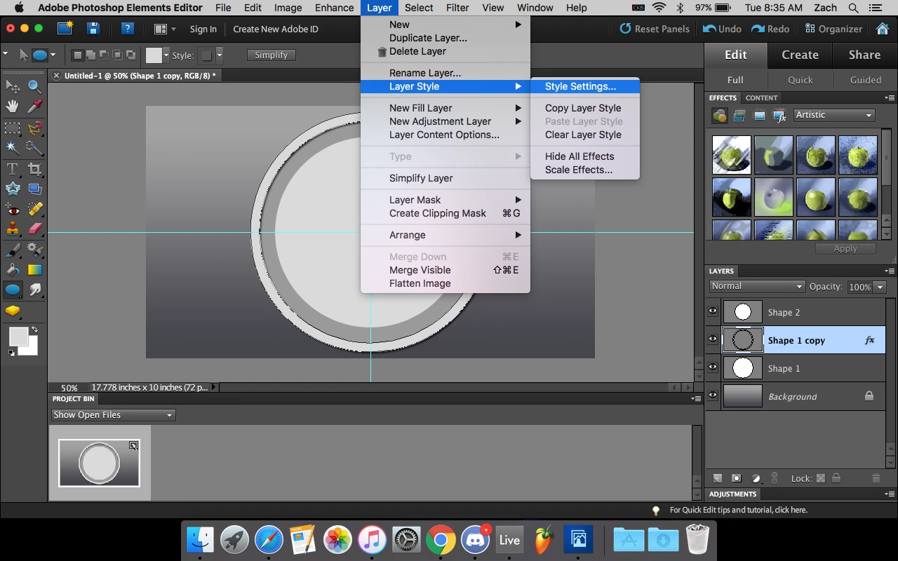The image size is (898, 561).
Task: Choose the Magnetic Lasso tool
Action: (34, 128)
